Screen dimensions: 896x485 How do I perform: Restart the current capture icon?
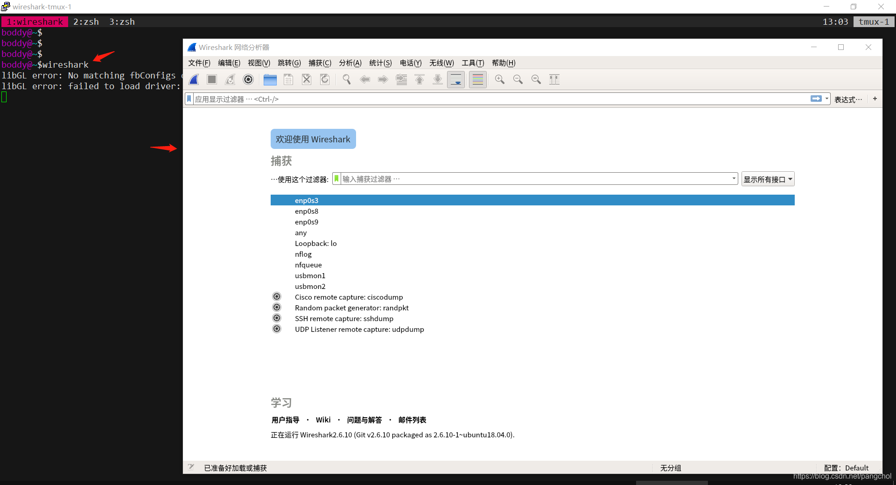coord(230,79)
